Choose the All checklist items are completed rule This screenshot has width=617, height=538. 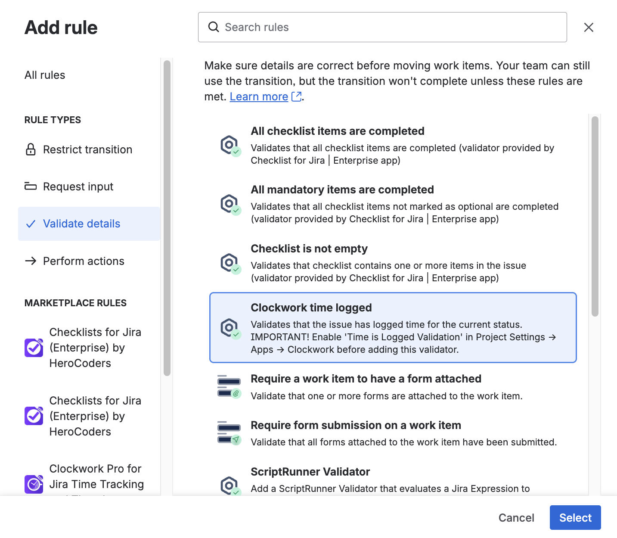tap(338, 131)
